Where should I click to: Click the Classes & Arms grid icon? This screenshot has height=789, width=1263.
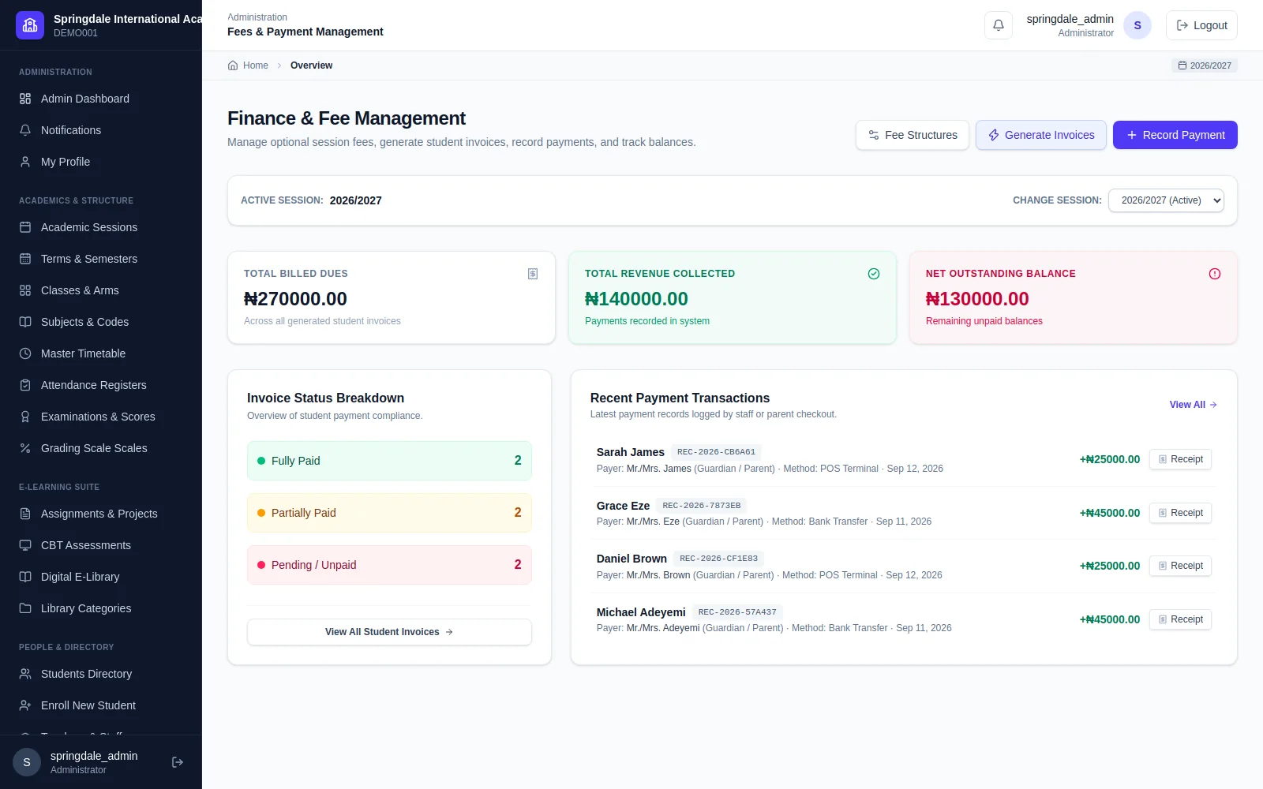pos(25,290)
